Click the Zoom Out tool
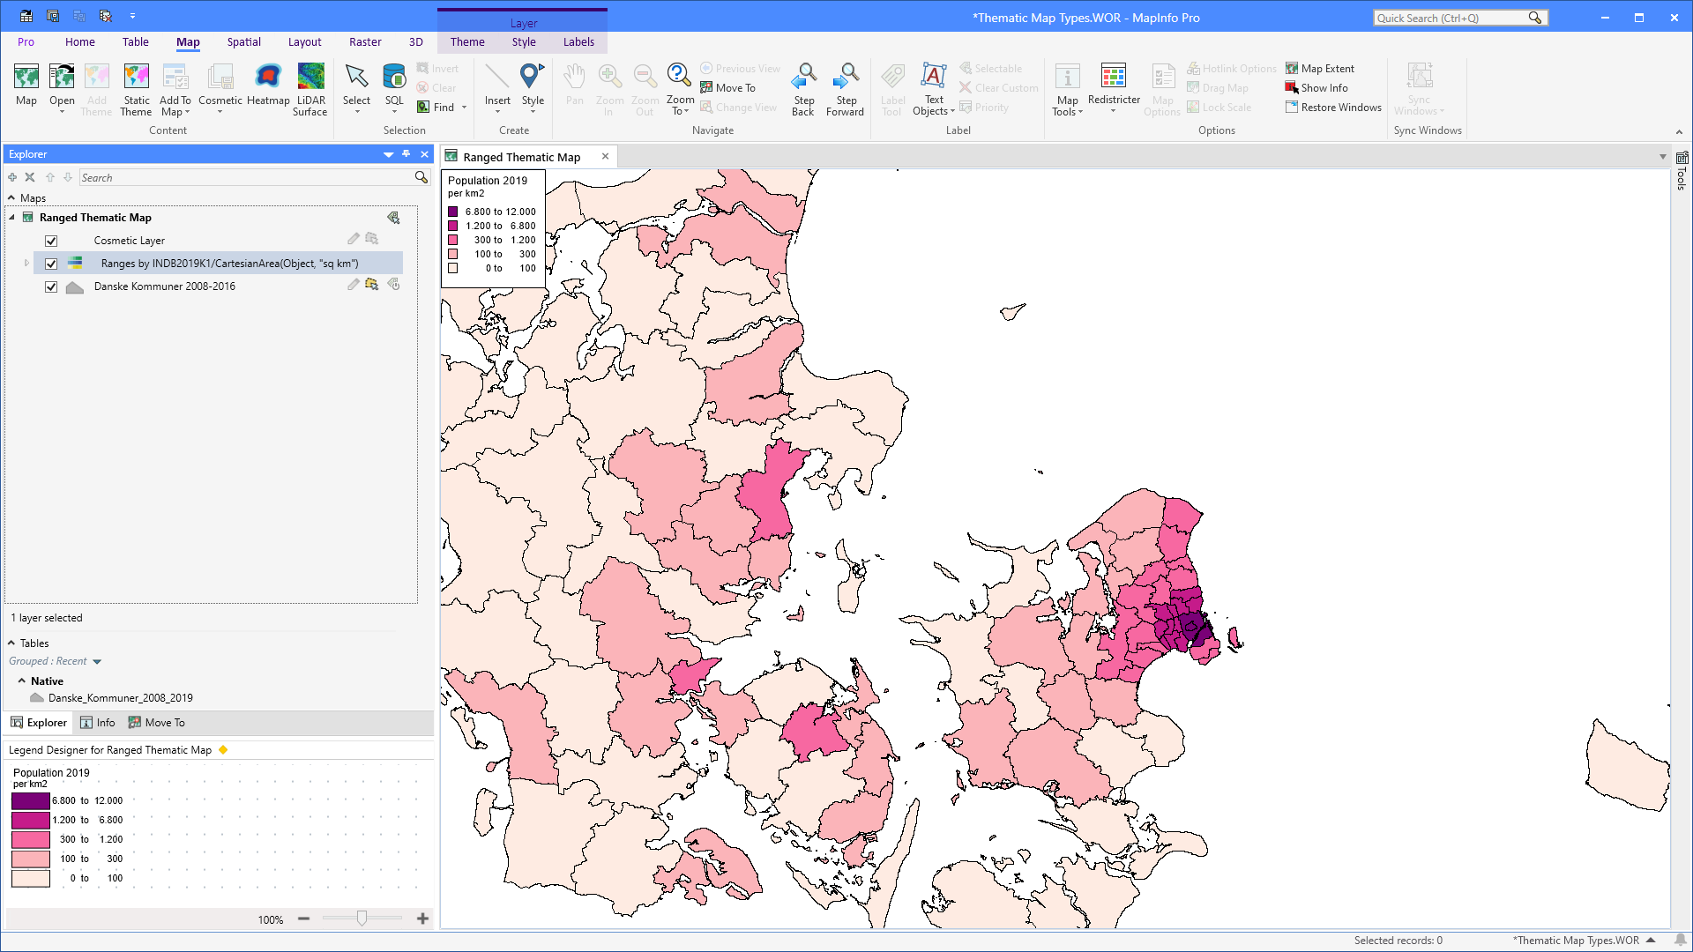Viewport: 1693px width, 952px height. [645, 88]
